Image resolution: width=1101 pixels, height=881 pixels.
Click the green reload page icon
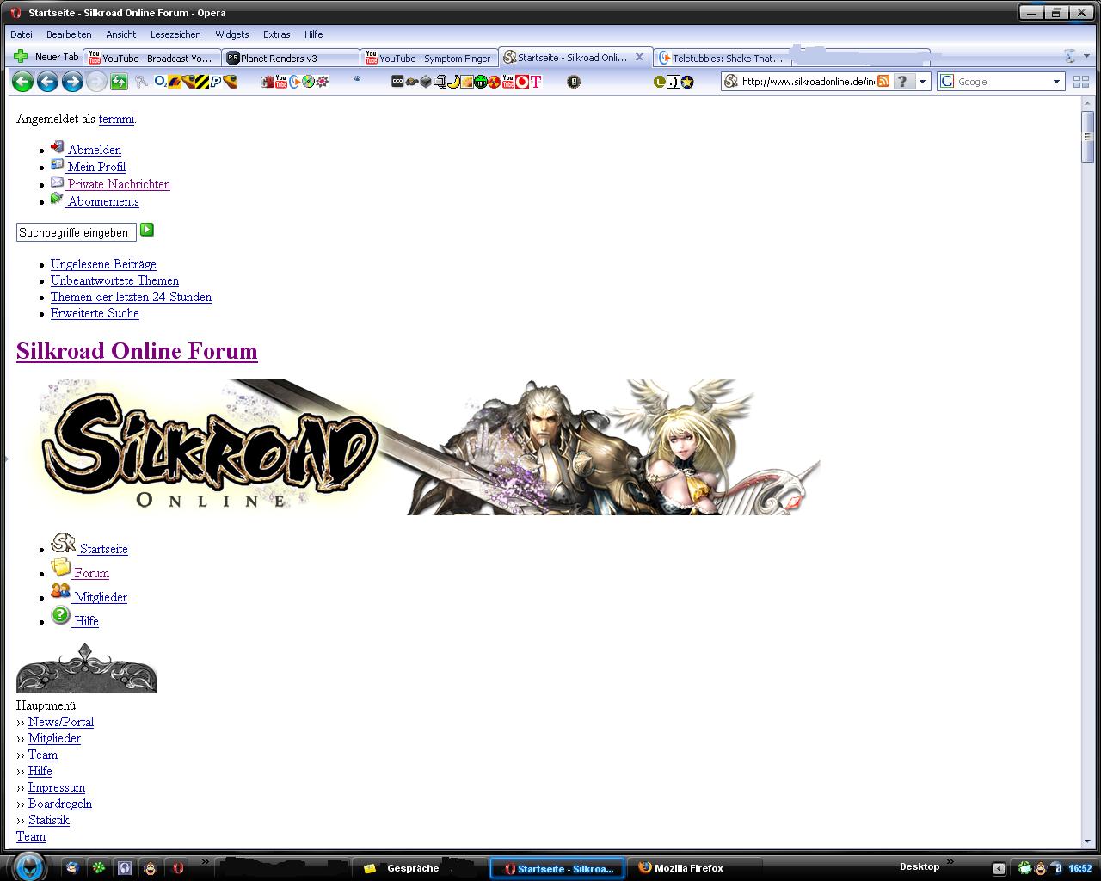(119, 82)
